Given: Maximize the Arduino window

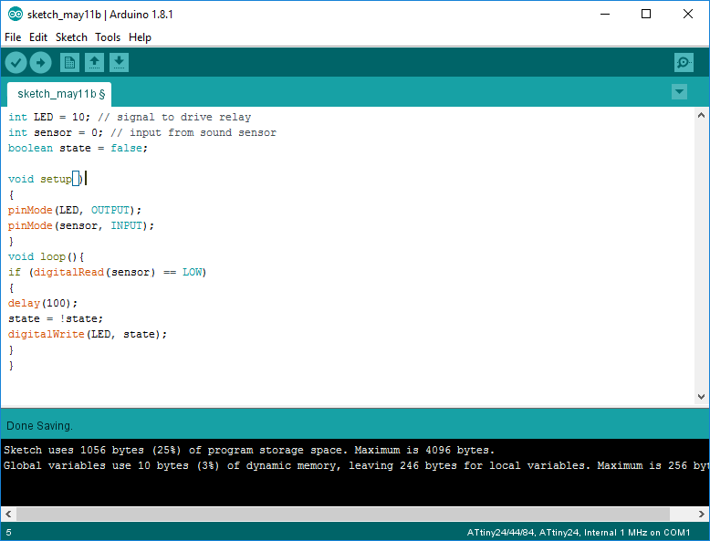Looking at the screenshot, I should click(646, 14).
